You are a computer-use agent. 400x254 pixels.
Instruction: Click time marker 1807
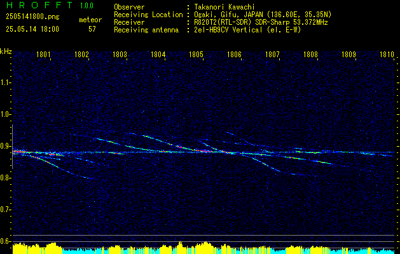point(272,55)
